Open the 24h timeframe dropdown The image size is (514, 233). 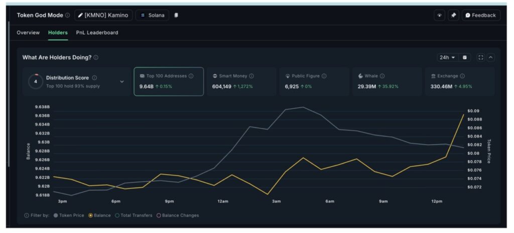pyautogui.click(x=447, y=57)
